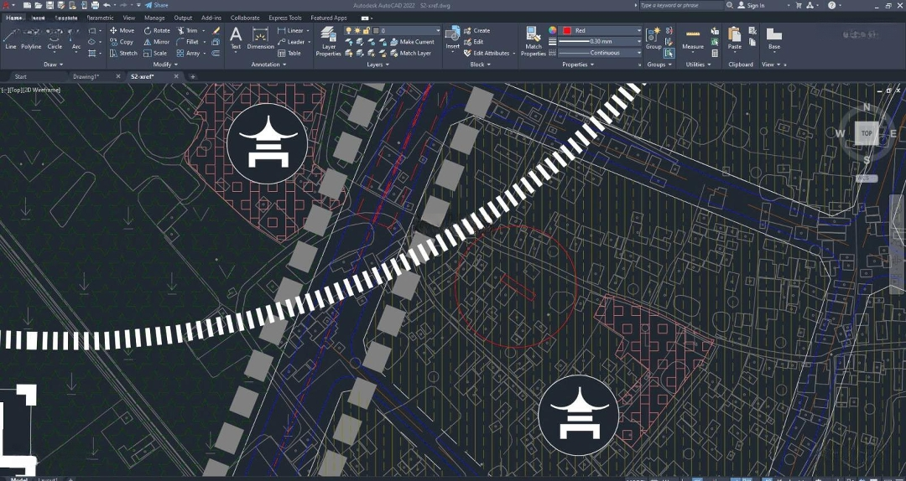Open the 0.30 mm lineweight dropdown
This screenshot has width=906, height=481.
click(601, 41)
